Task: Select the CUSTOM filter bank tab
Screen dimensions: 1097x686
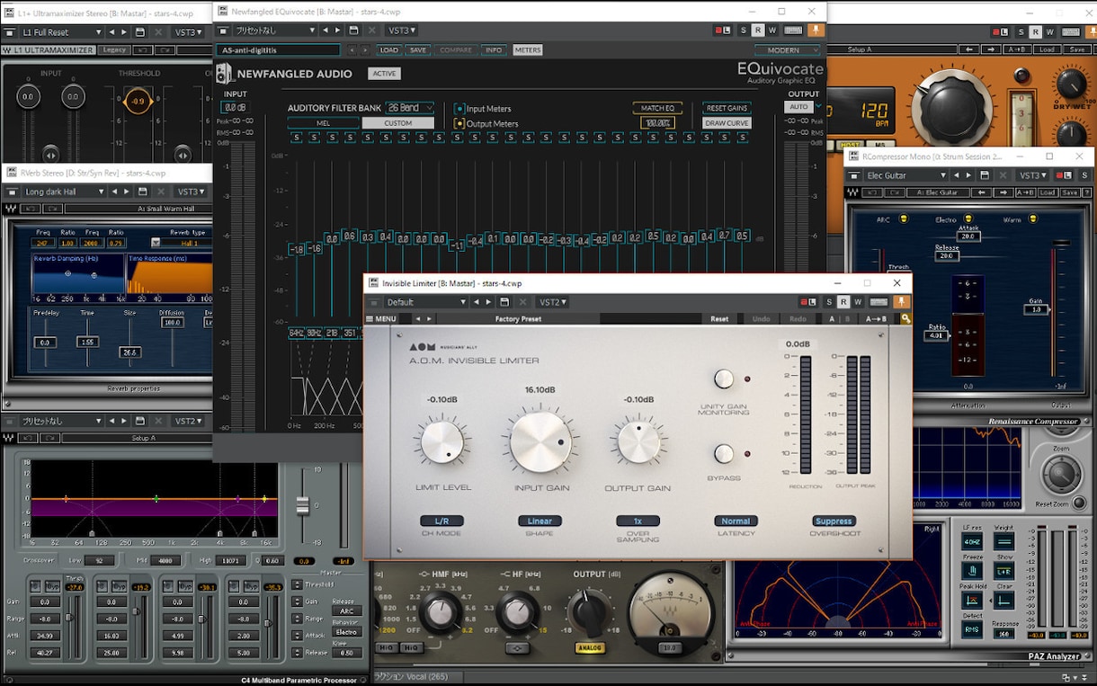Action: 398,123
